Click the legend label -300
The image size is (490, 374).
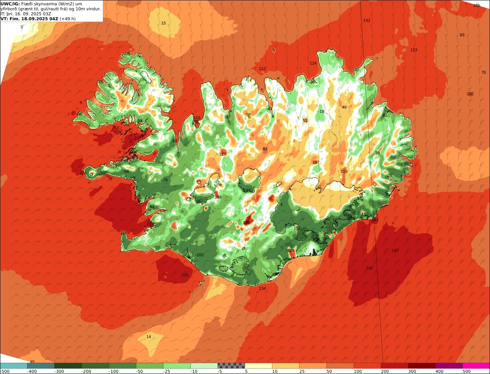coord(59,371)
